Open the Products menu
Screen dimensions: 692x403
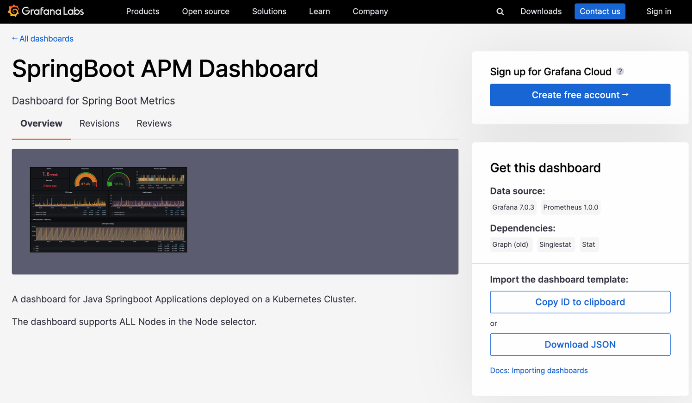[x=142, y=12]
